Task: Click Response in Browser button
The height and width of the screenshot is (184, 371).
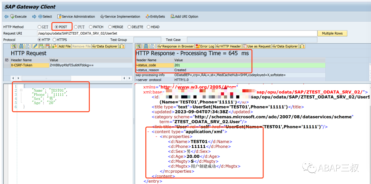Action: pos(176,46)
